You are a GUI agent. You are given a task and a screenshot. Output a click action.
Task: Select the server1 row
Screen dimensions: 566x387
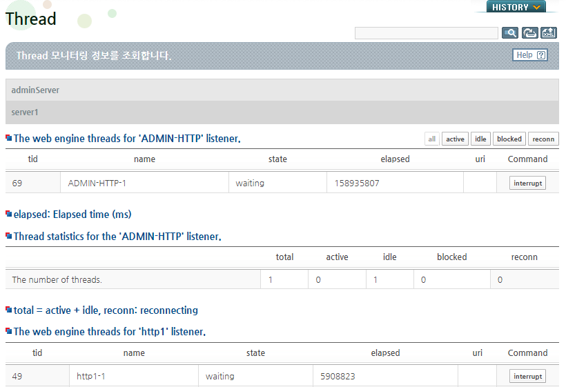282,112
